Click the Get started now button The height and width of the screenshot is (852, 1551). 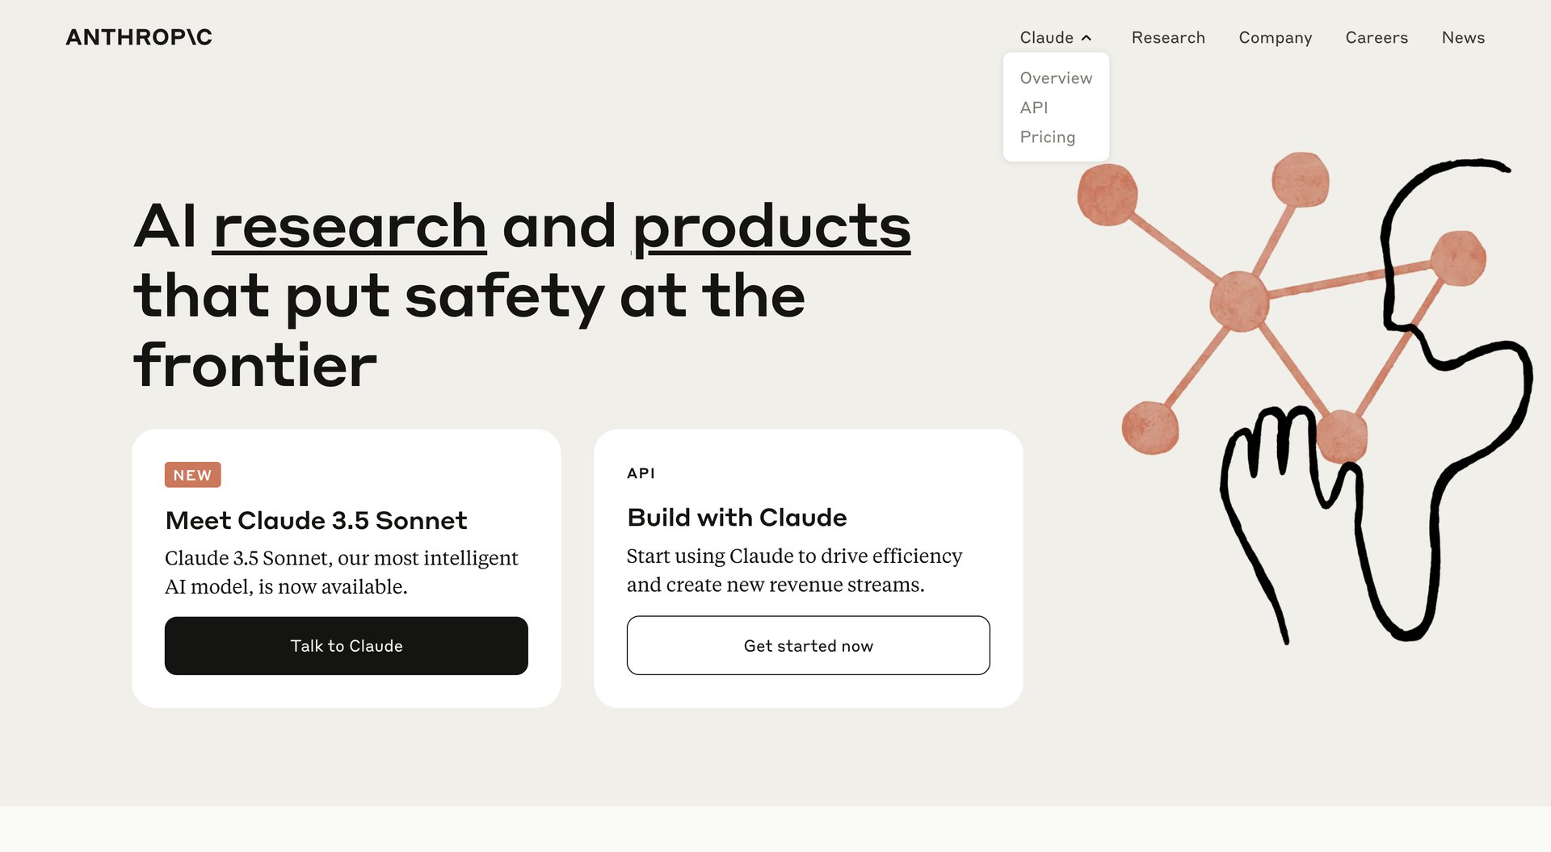pyautogui.click(x=808, y=645)
